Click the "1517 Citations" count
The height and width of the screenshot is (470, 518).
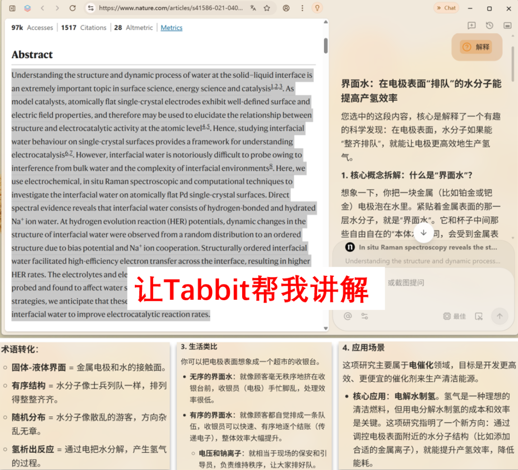pyautogui.click(x=83, y=28)
